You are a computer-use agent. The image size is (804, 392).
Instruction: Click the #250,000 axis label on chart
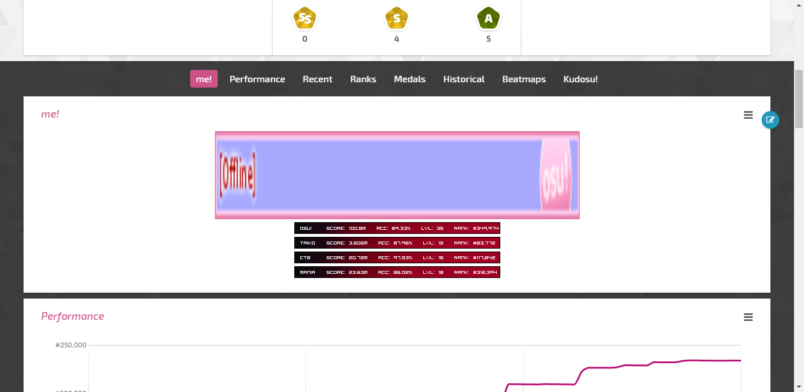point(71,345)
